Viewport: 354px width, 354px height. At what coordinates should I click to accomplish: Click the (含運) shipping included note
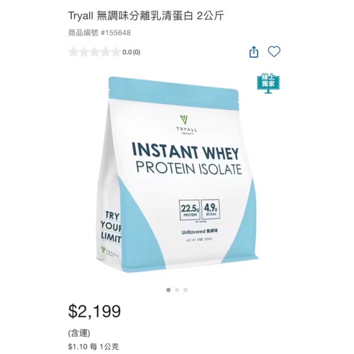(x=79, y=333)
